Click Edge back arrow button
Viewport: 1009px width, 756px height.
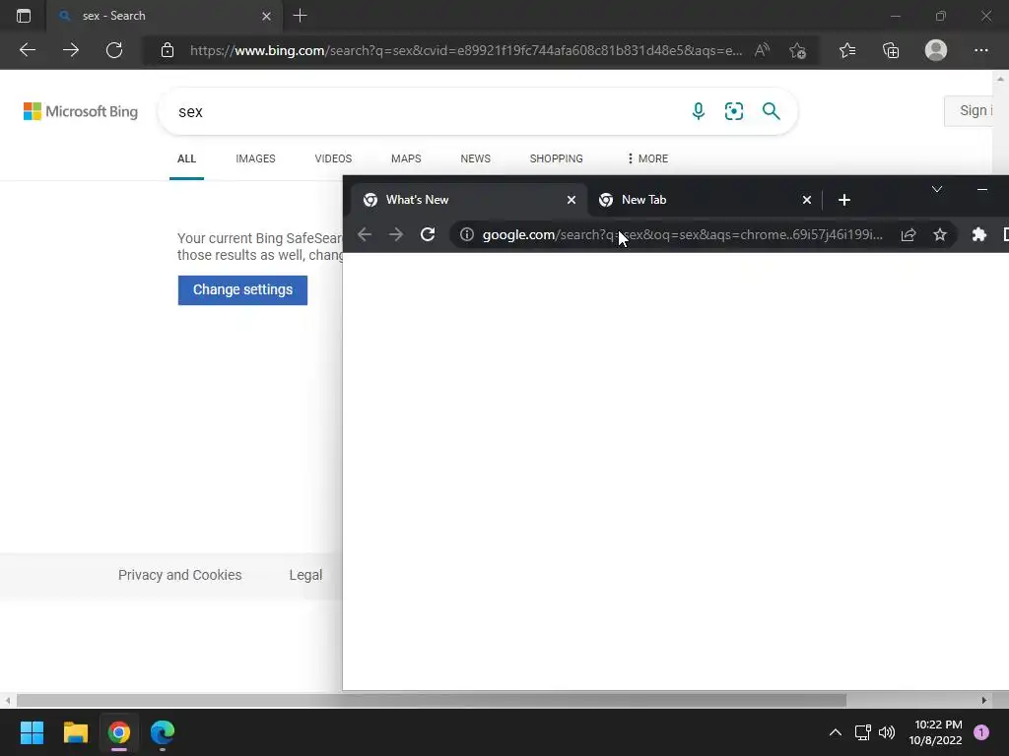point(27,50)
